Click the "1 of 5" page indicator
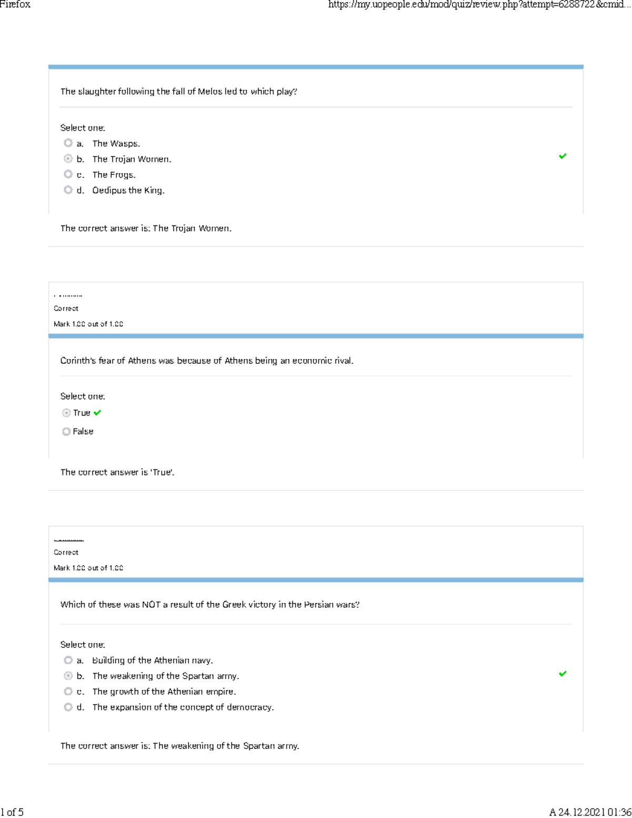 pos(13,812)
